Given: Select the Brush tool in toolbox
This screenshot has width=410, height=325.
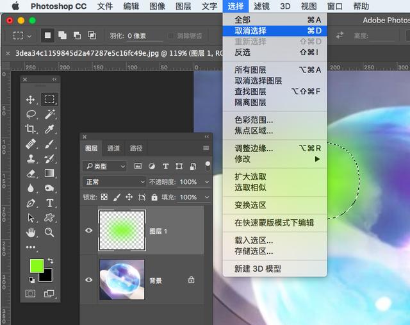Looking at the screenshot, I should [49, 144].
